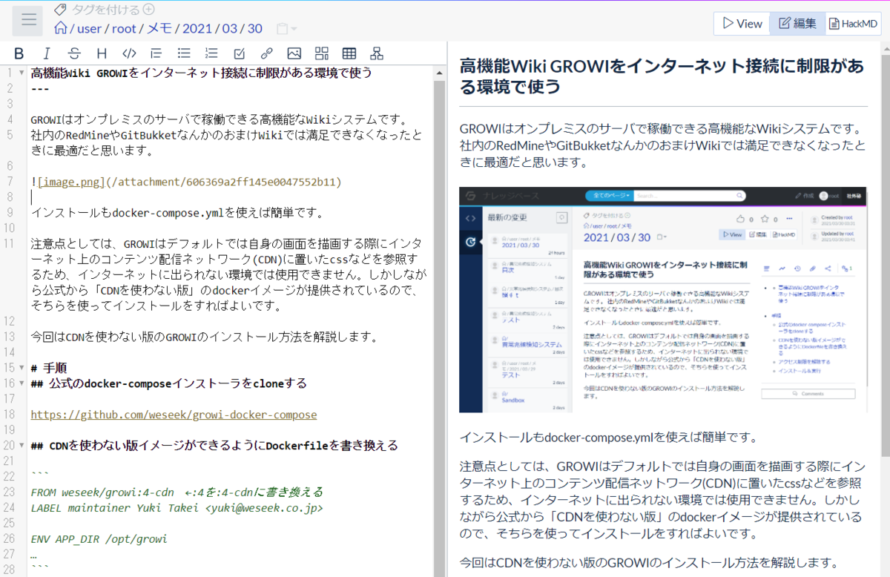
Task: Insert a bulleted list
Action: coord(184,53)
